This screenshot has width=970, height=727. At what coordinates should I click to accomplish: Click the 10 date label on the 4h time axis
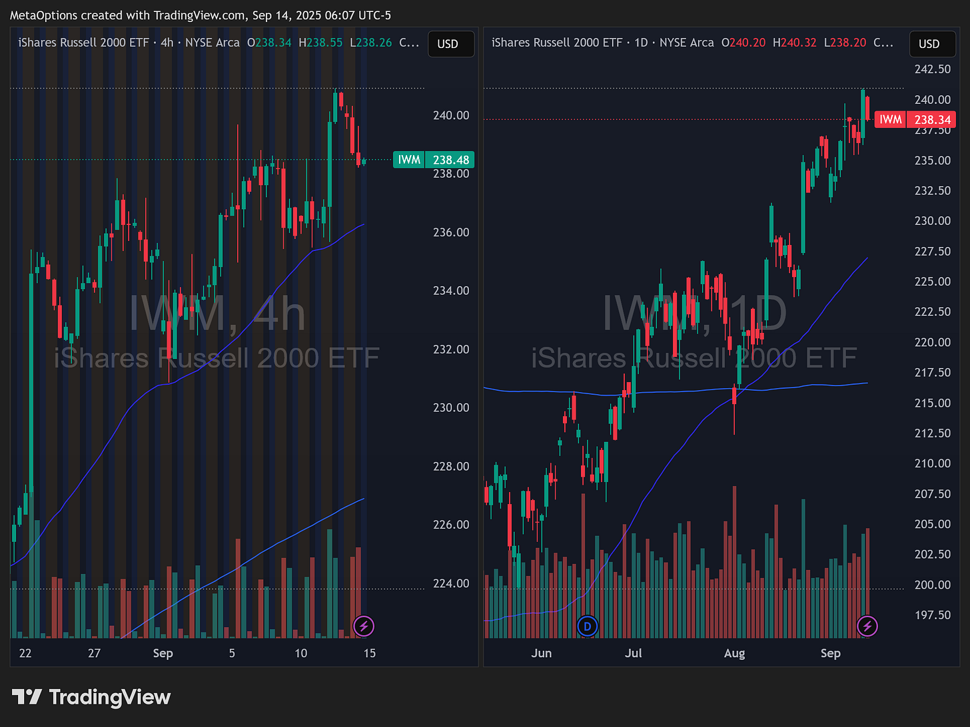pos(301,653)
